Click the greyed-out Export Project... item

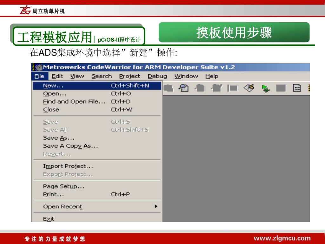pyautogui.click(x=97, y=174)
